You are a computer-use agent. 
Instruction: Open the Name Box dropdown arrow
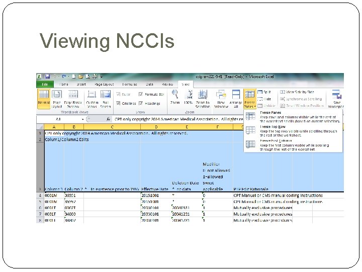(82, 119)
